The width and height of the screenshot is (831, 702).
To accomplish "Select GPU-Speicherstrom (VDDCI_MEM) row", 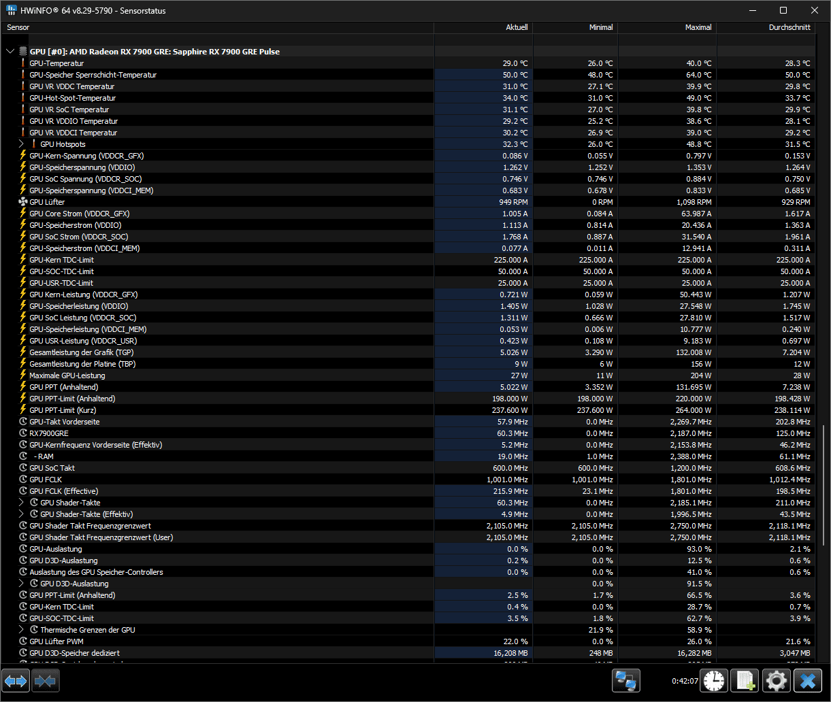I will pyautogui.click(x=408, y=248).
